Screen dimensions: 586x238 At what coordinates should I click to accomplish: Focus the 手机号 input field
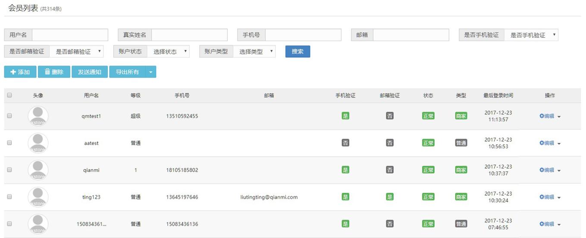[x=303, y=35]
